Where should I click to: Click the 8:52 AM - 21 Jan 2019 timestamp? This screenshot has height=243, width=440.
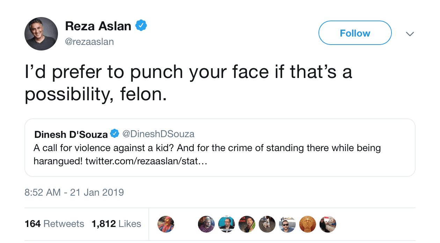click(74, 192)
